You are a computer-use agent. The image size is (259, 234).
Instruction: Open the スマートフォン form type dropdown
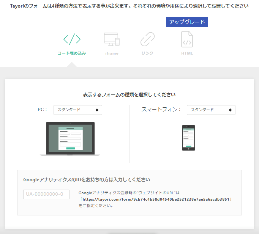211,110
